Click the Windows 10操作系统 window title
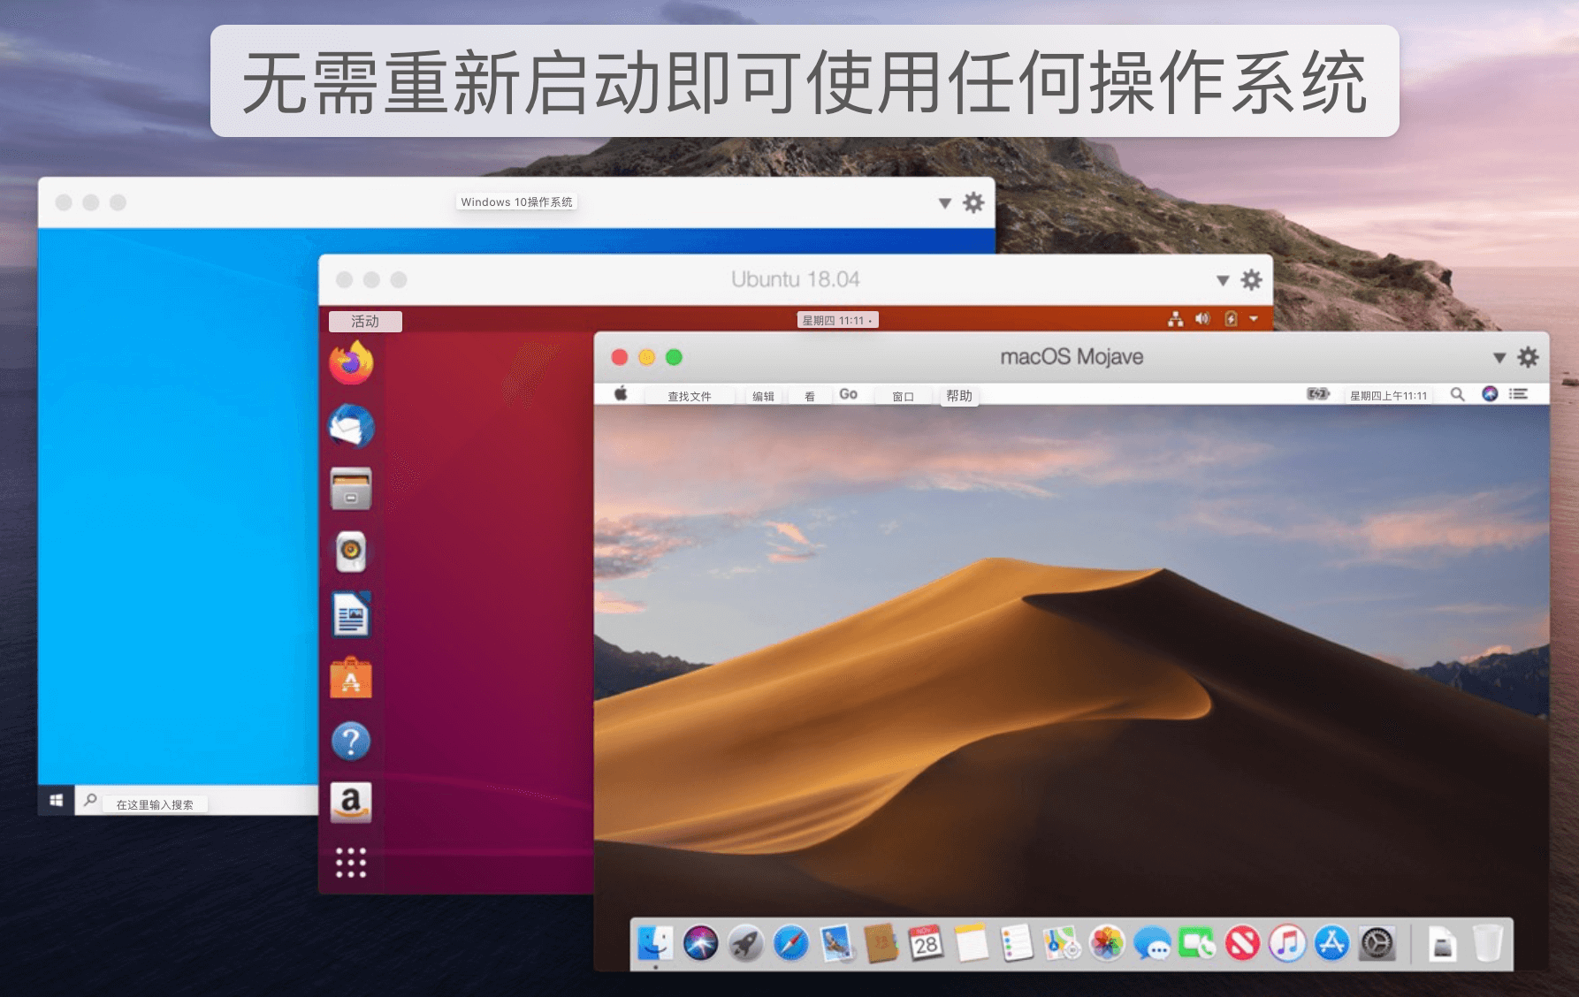This screenshot has height=997, width=1579. (516, 202)
